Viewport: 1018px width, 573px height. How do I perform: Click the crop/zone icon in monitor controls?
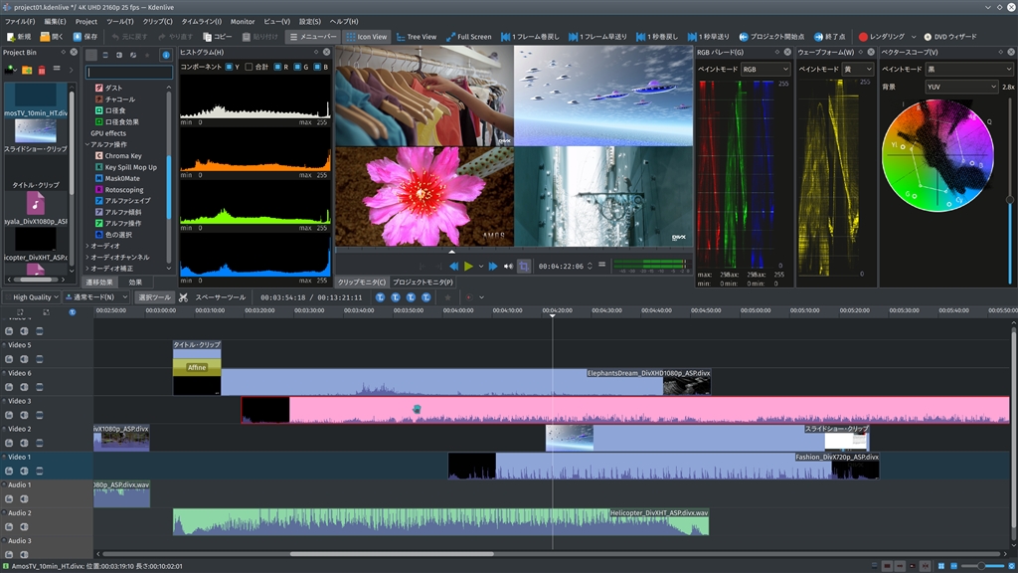pos(524,267)
